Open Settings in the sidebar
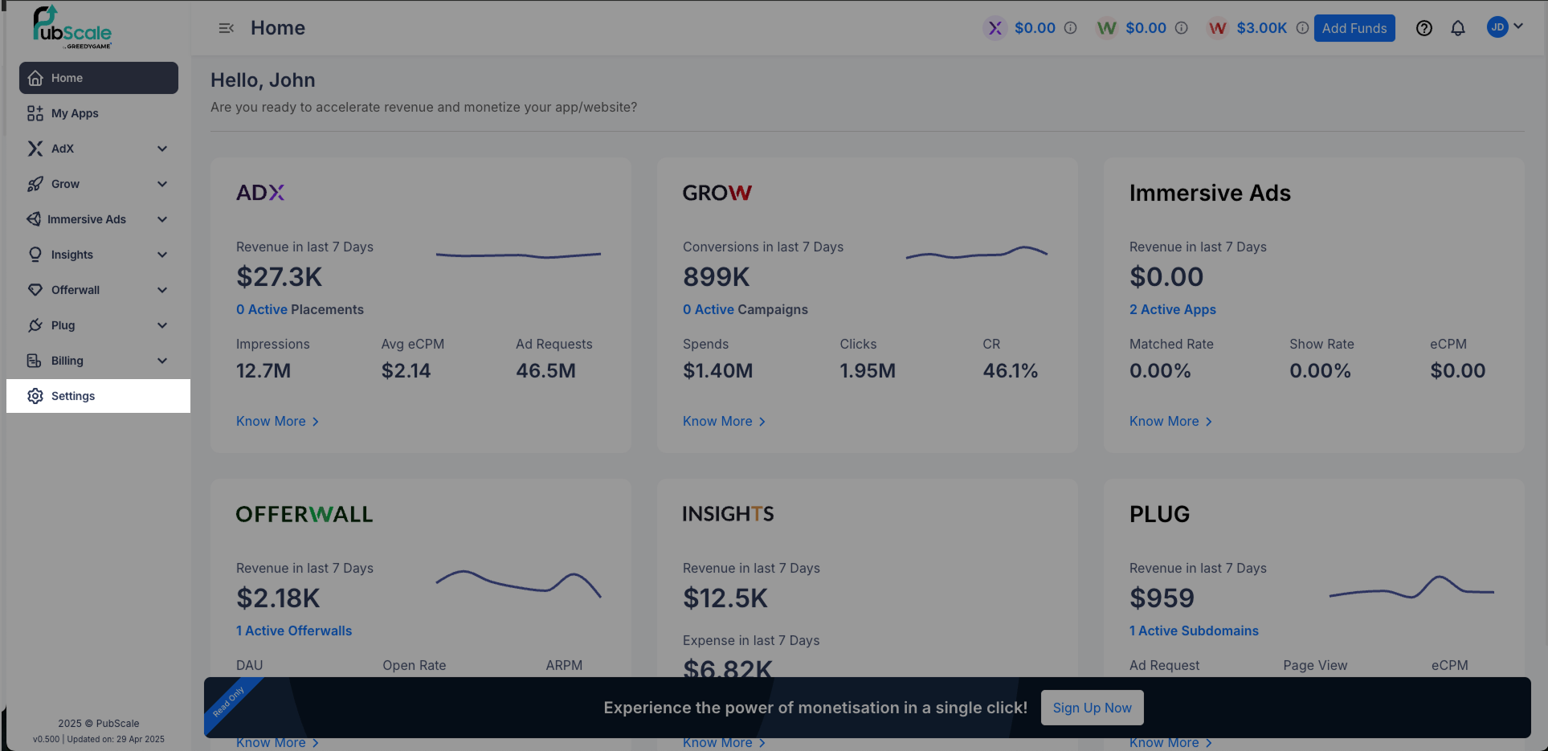Viewport: 1548px width, 751px height. (x=73, y=396)
